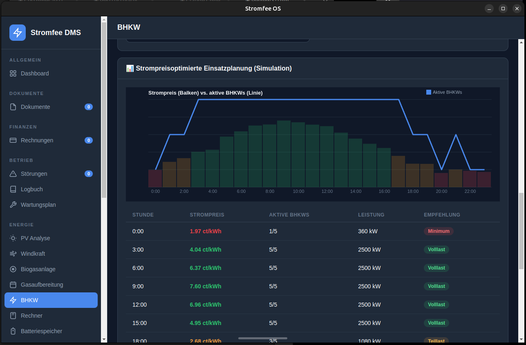Select the Rechnungen card icon
This screenshot has height=345, width=526.
tap(13, 140)
